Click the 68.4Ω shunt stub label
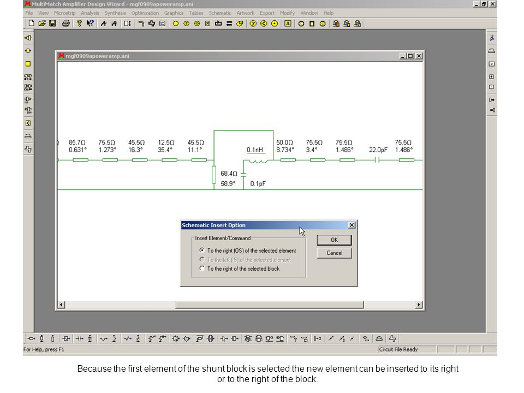524x393 pixels. pyautogui.click(x=229, y=174)
